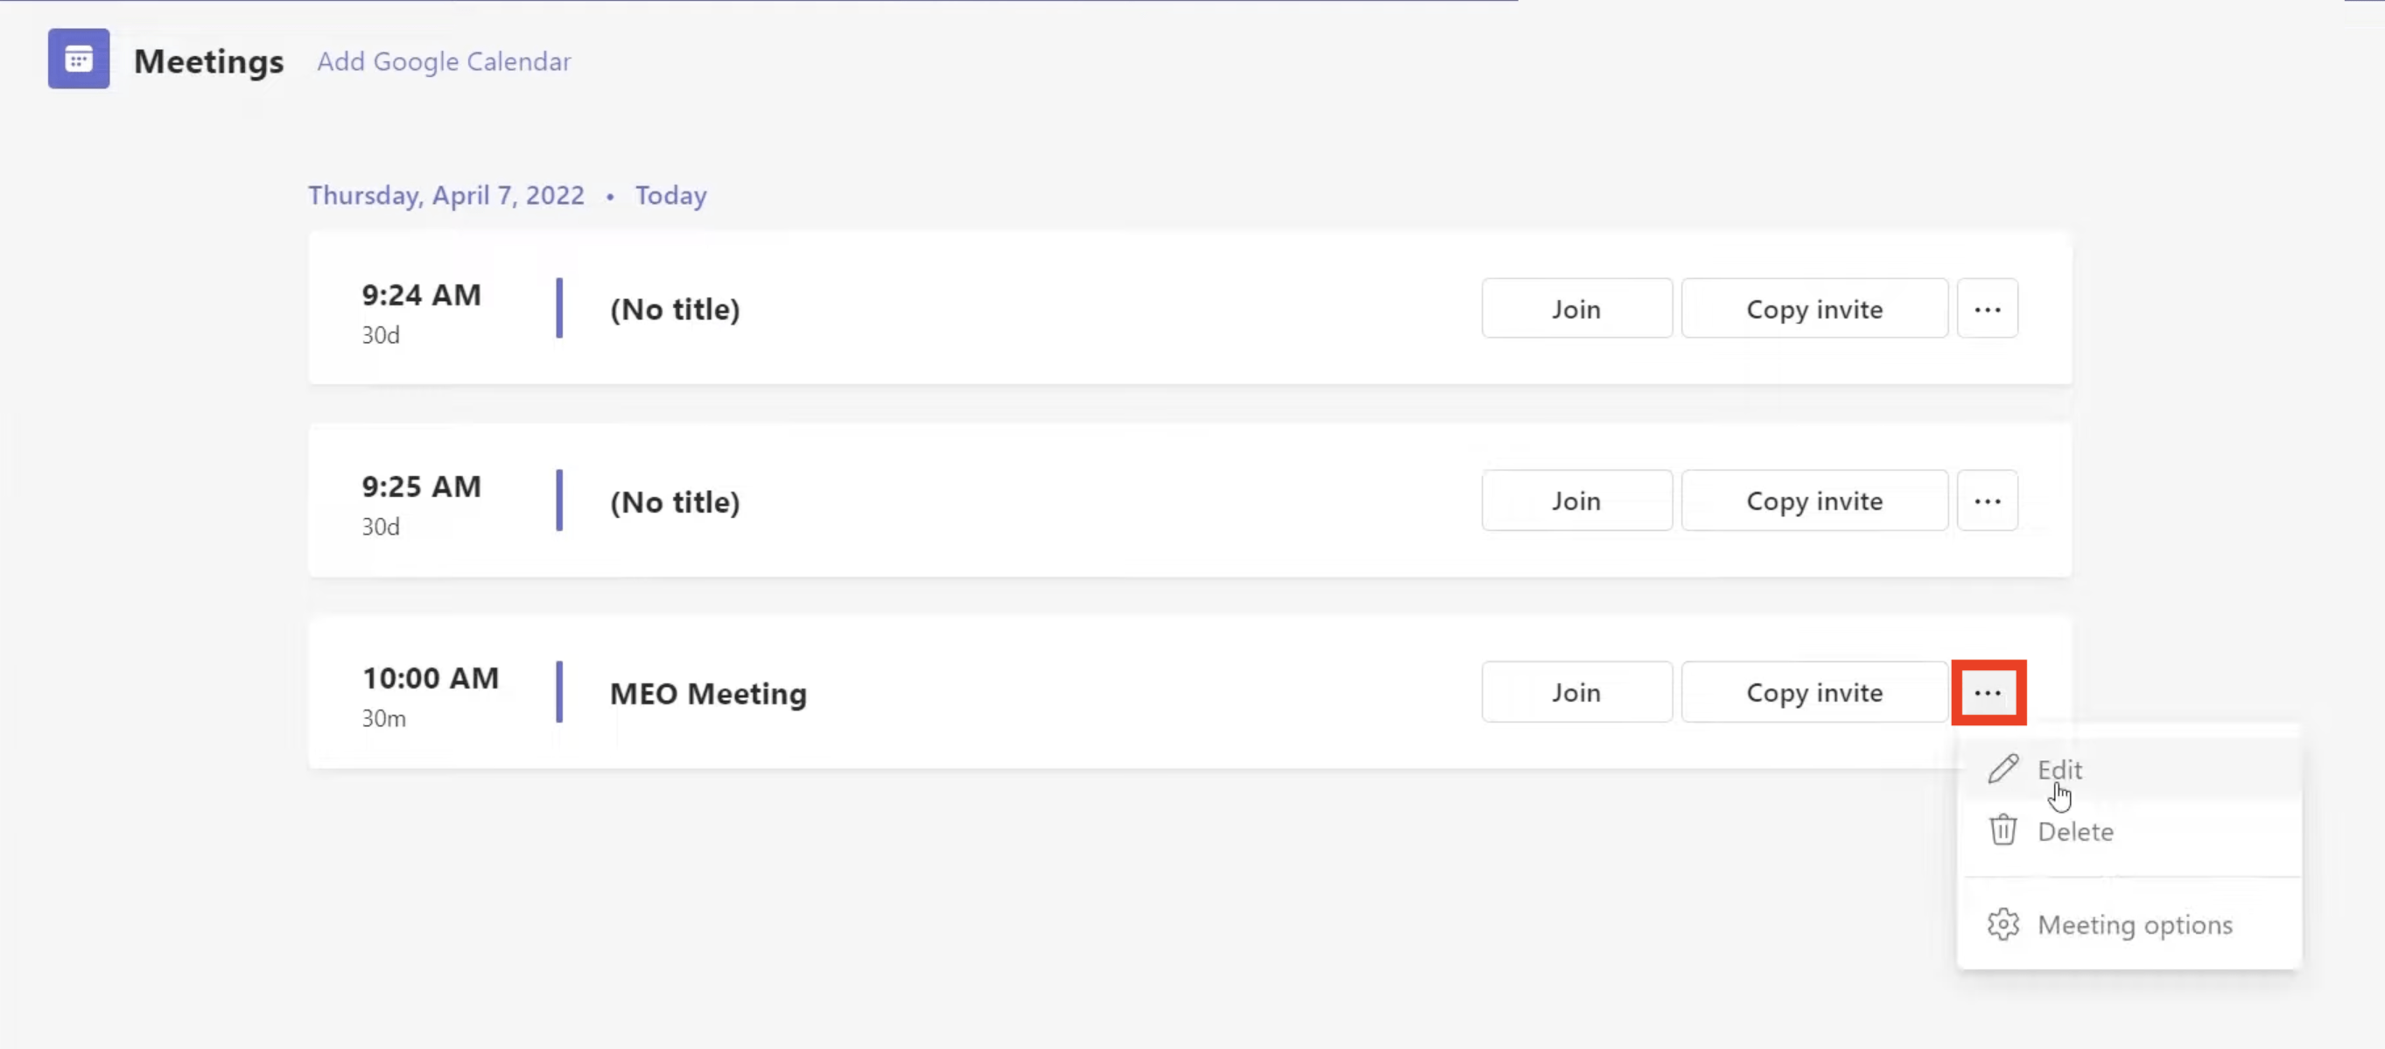Viewport: 2385px width, 1049px height.
Task: Click the Today date label
Action: point(670,195)
